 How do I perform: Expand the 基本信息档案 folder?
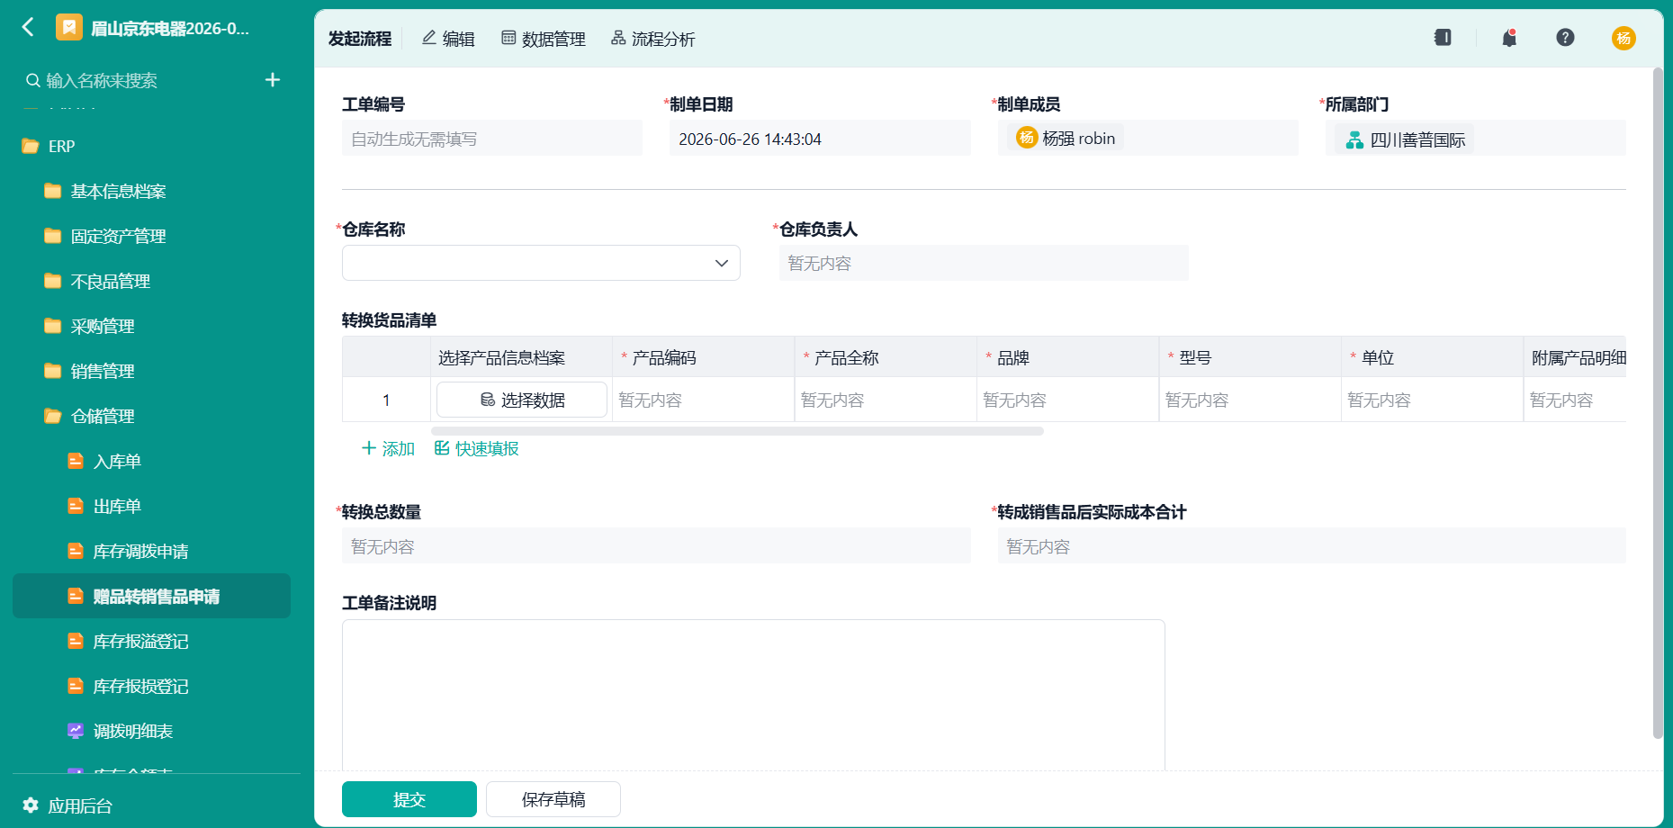click(151, 191)
